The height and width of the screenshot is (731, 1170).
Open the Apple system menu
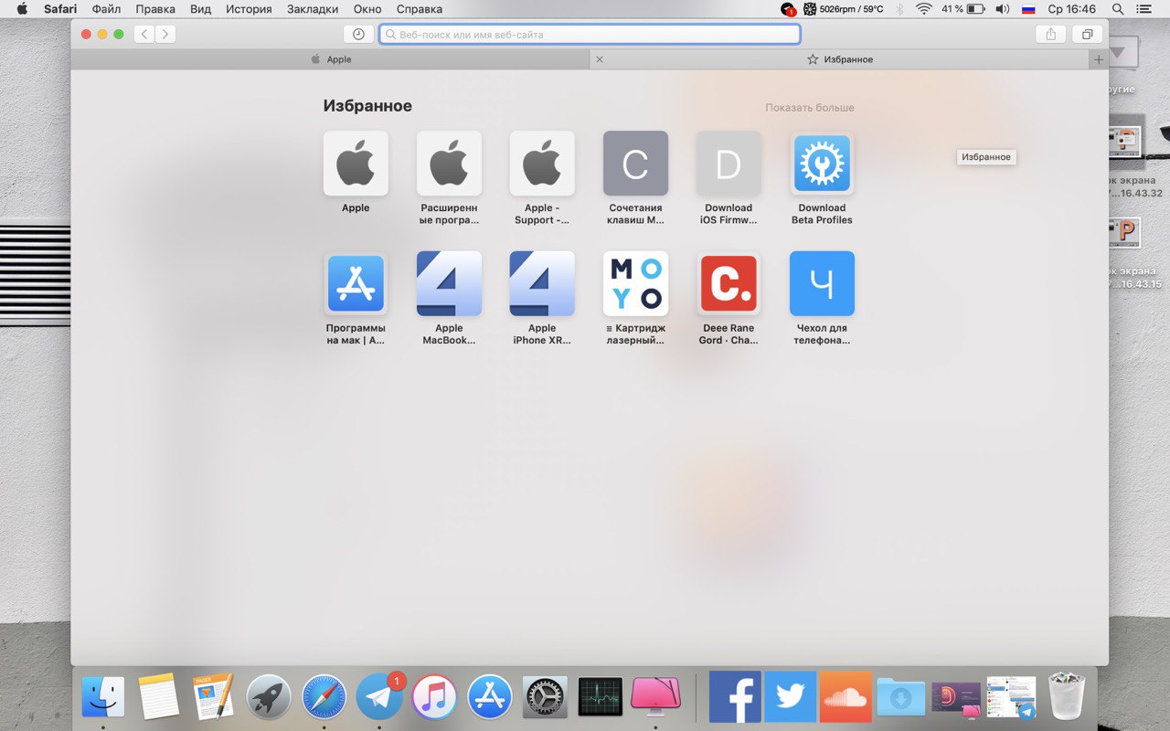pos(22,9)
